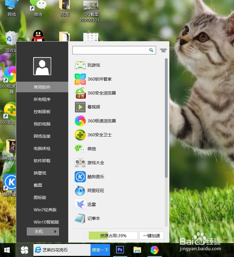This screenshot has width=234, height=257.
Task: Open the skin T-shirt icon
Action: tap(163, 50)
